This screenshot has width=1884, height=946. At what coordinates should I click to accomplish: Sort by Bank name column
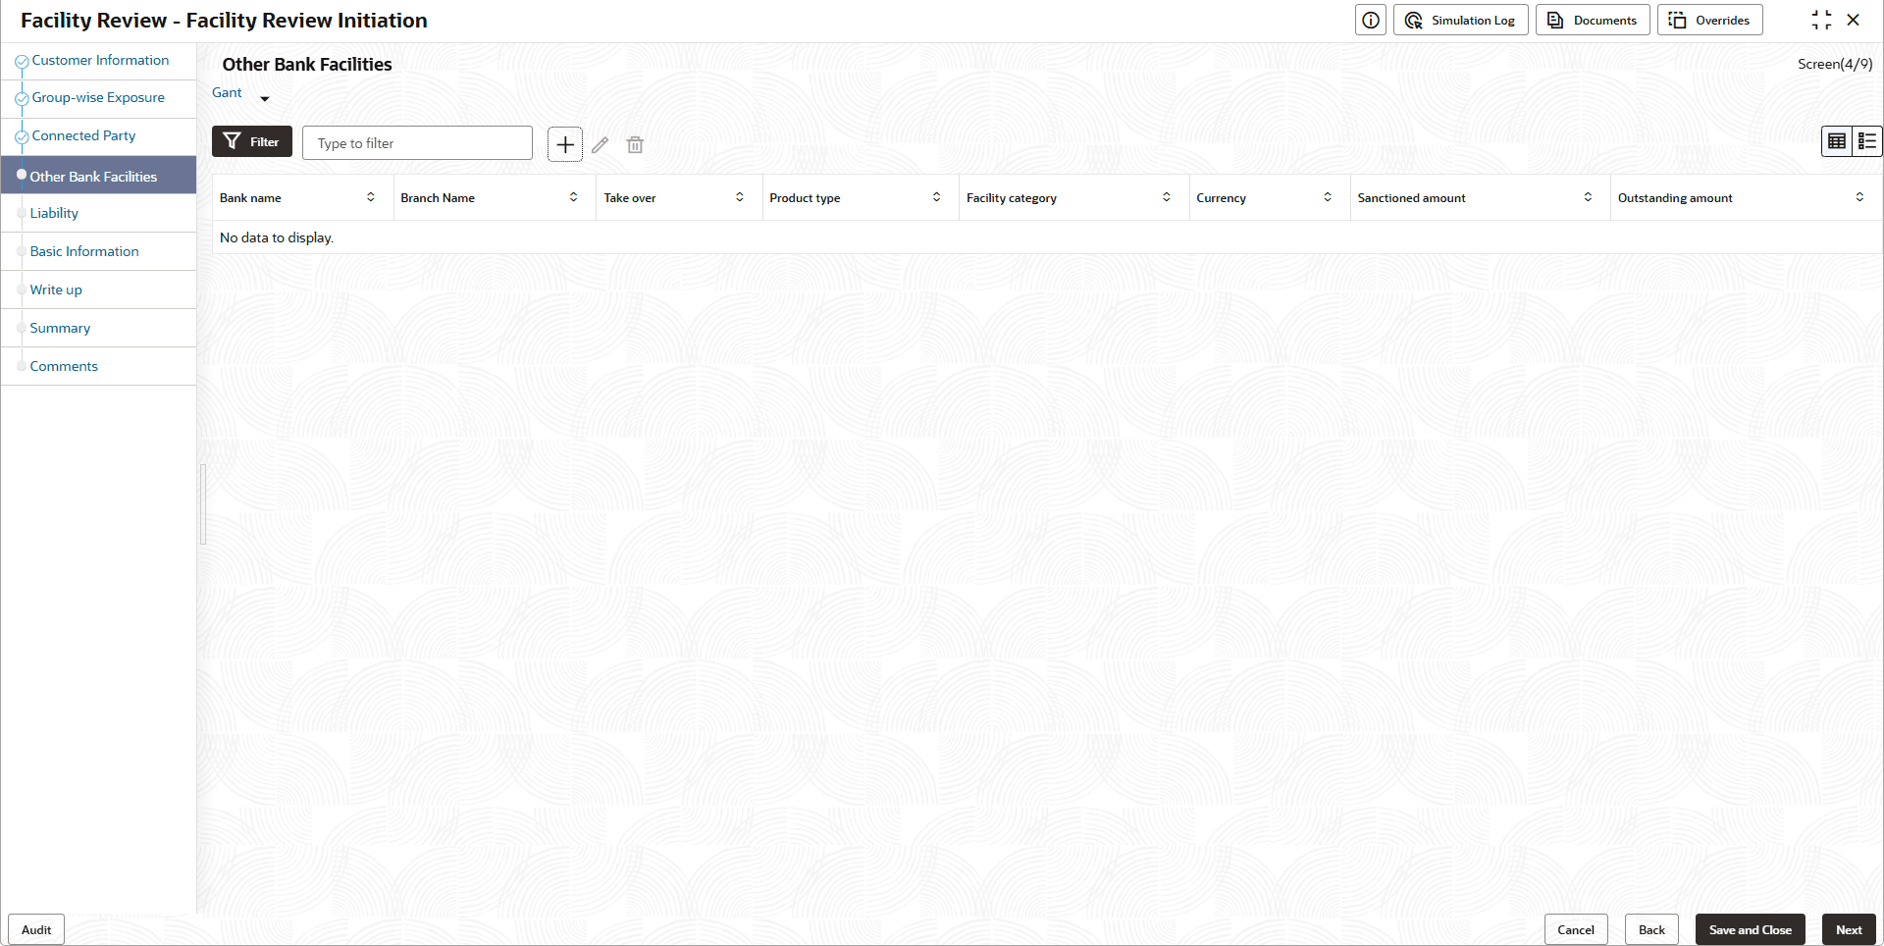pos(371,197)
